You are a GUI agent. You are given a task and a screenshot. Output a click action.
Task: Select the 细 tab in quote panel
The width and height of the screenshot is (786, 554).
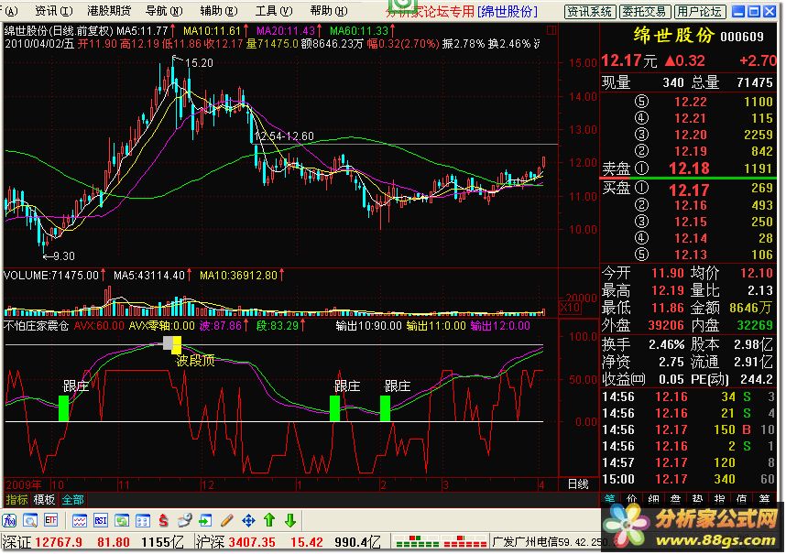click(x=653, y=498)
